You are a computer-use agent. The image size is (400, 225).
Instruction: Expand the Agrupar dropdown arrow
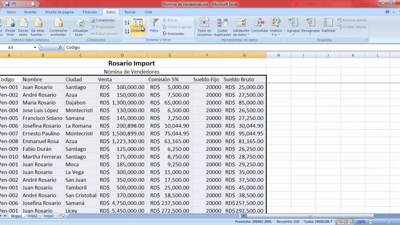(293, 34)
